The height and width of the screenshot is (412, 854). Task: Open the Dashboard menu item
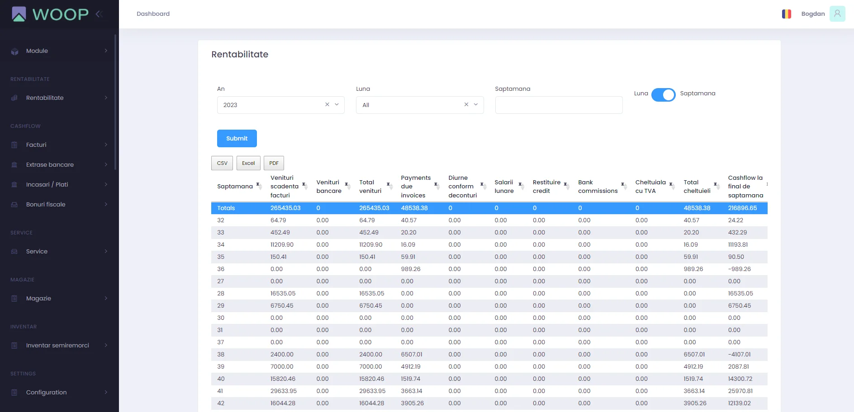(x=153, y=14)
